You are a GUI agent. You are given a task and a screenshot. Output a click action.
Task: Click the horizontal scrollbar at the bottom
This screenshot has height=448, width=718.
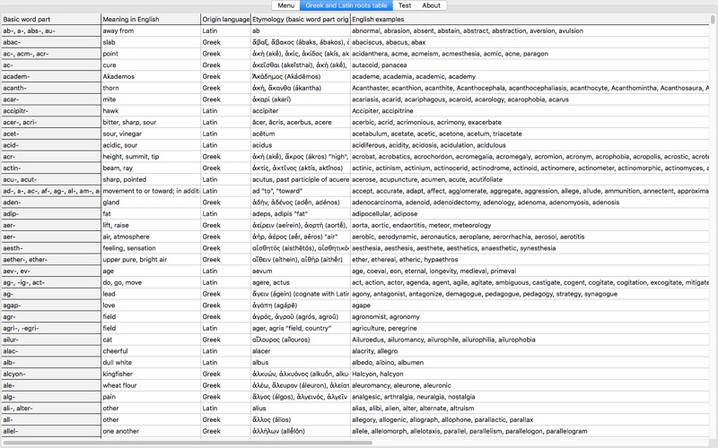(187, 443)
